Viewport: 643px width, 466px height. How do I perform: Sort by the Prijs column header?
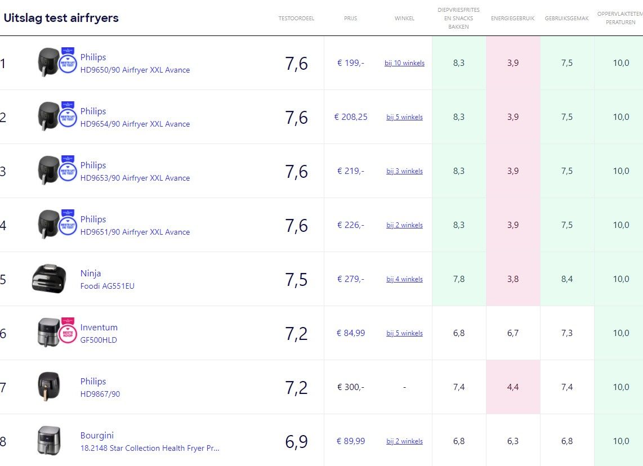point(350,19)
